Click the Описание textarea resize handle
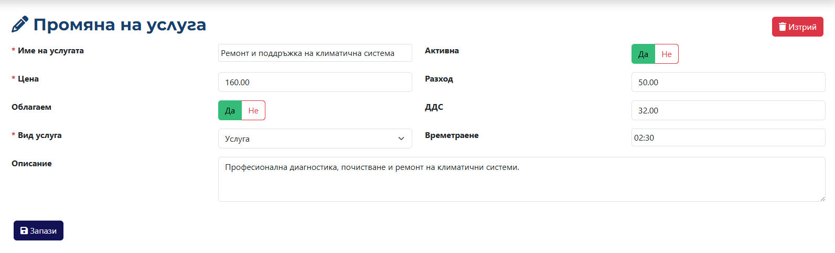 click(822, 198)
